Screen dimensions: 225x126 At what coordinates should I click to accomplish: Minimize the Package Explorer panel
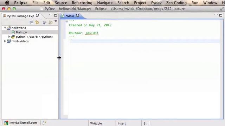tap(51, 15)
